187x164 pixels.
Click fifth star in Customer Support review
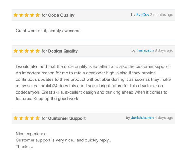click(37, 118)
